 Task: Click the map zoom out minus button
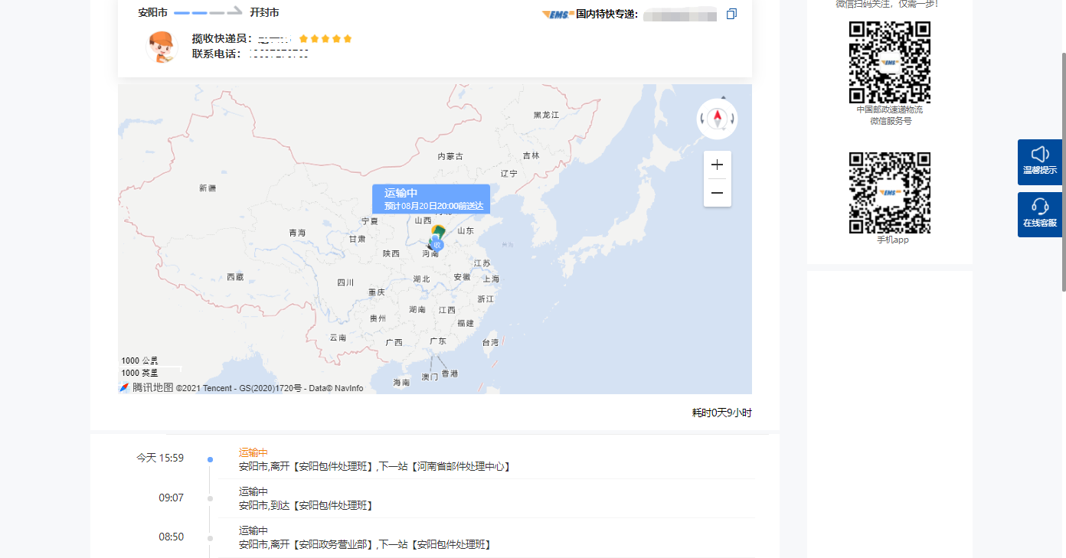point(717,193)
